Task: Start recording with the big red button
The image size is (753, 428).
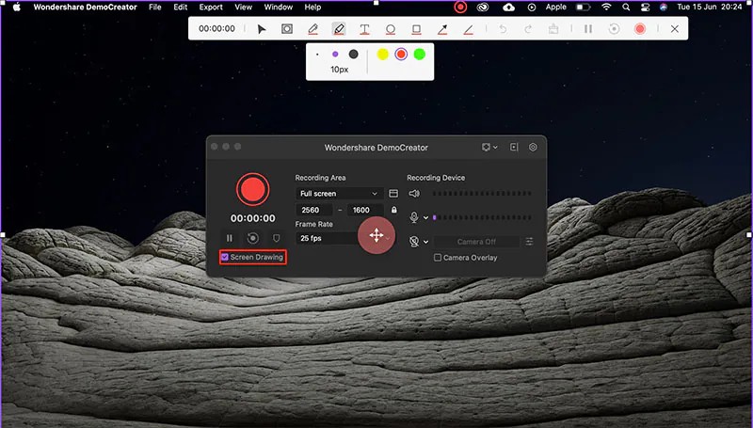Action: pos(252,189)
